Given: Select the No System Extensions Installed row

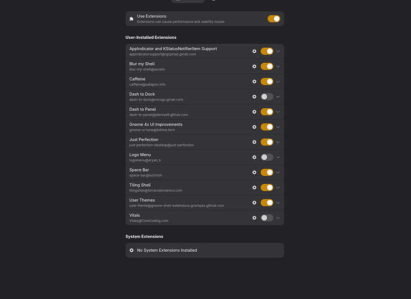Looking at the screenshot, I should [205, 250].
